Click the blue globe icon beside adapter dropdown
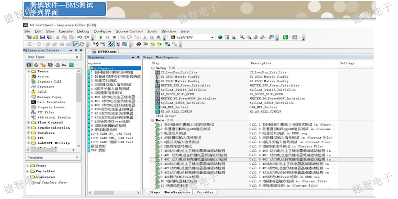398x199 pixels. [x=220, y=37]
